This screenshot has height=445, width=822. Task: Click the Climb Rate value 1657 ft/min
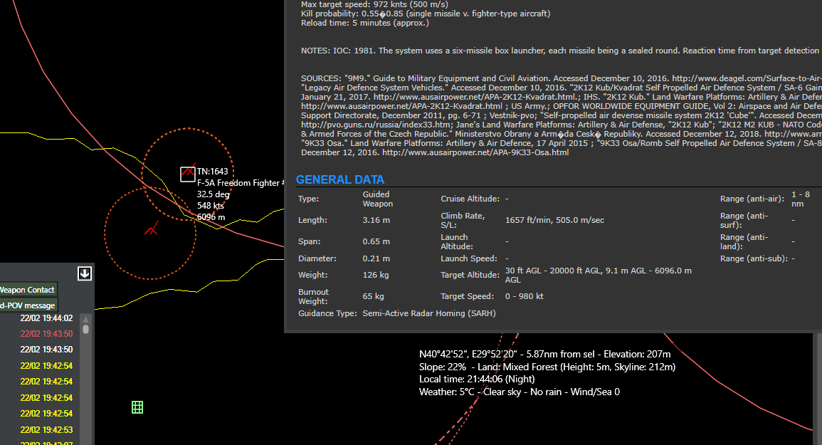(554, 220)
